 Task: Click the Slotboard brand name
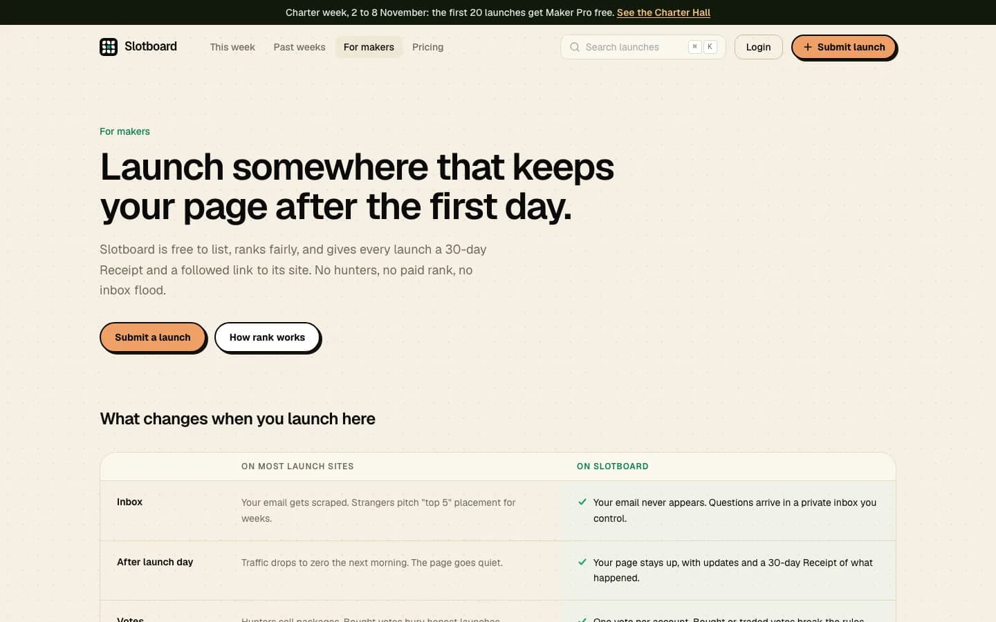(151, 46)
